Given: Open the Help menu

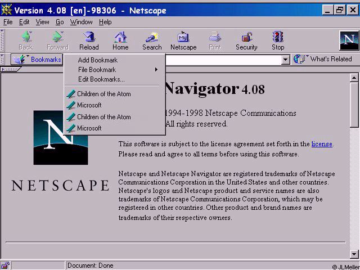Looking at the screenshot, I should click(x=105, y=22).
